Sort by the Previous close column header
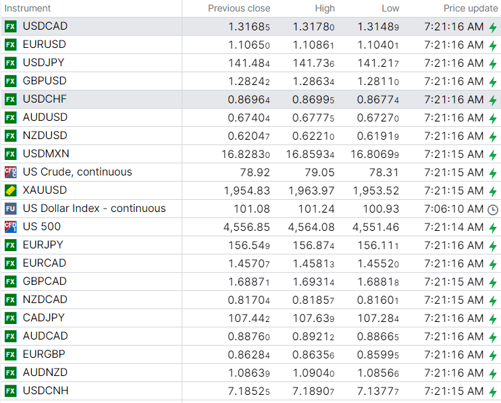Image resolution: width=501 pixels, height=403 pixels. point(238,8)
